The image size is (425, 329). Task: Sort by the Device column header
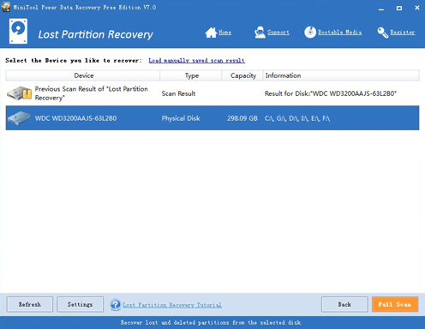(x=83, y=75)
